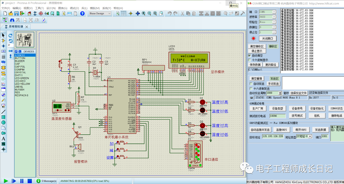Select the text script 'A' tool
344x184 pixels.
pos(3,139)
